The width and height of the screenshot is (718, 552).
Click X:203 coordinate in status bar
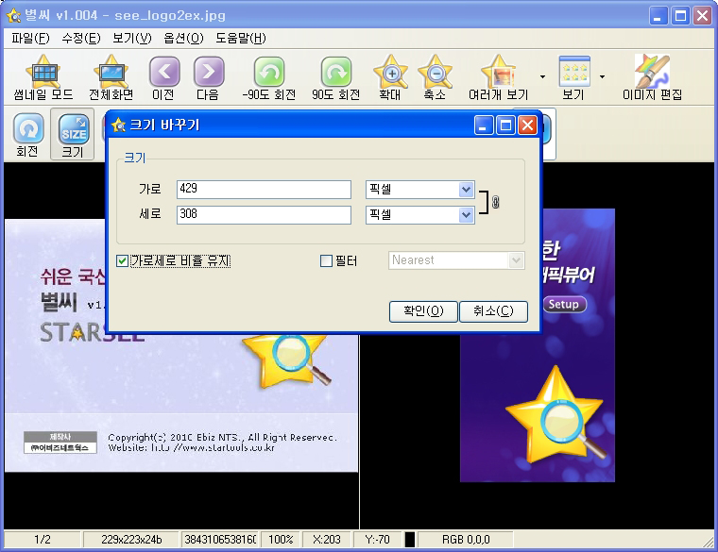click(x=327, y=540)
